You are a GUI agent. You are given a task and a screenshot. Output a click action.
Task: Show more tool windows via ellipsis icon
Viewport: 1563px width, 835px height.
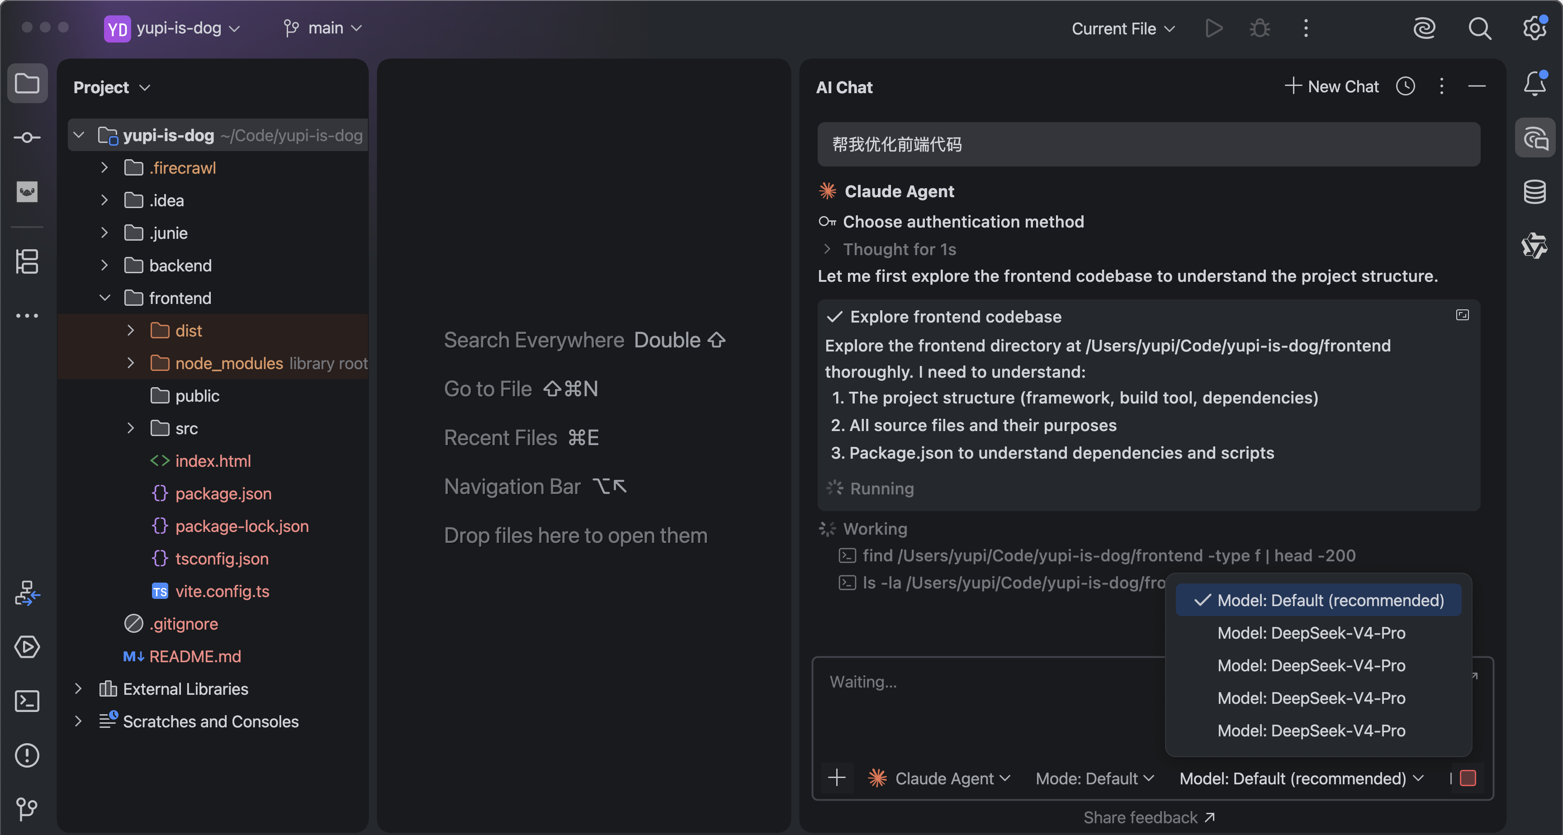(x=27, y=316)
